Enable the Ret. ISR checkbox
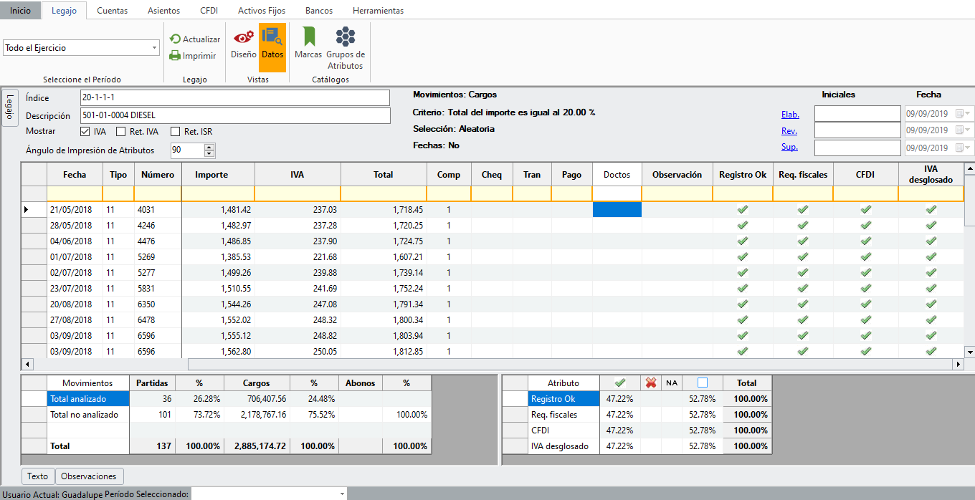 tap(175, 132)
